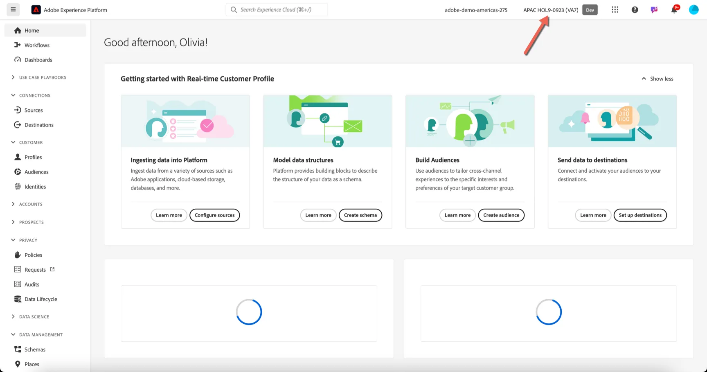707x372 pixels.
Task: Click the Model data structures illustration
Action: click(328, 121)
